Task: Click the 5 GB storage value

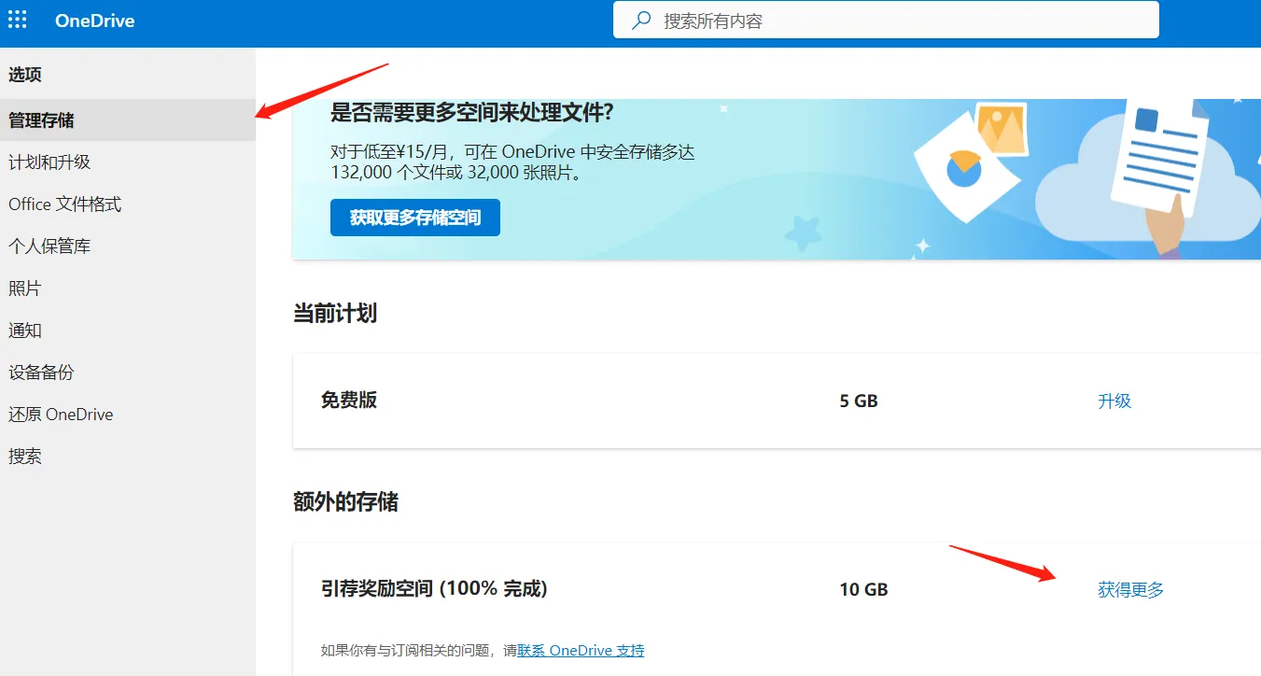Action: tap(859, 401)
